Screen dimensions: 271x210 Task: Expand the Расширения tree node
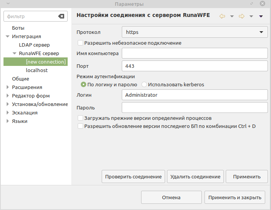tap(7, 87)
